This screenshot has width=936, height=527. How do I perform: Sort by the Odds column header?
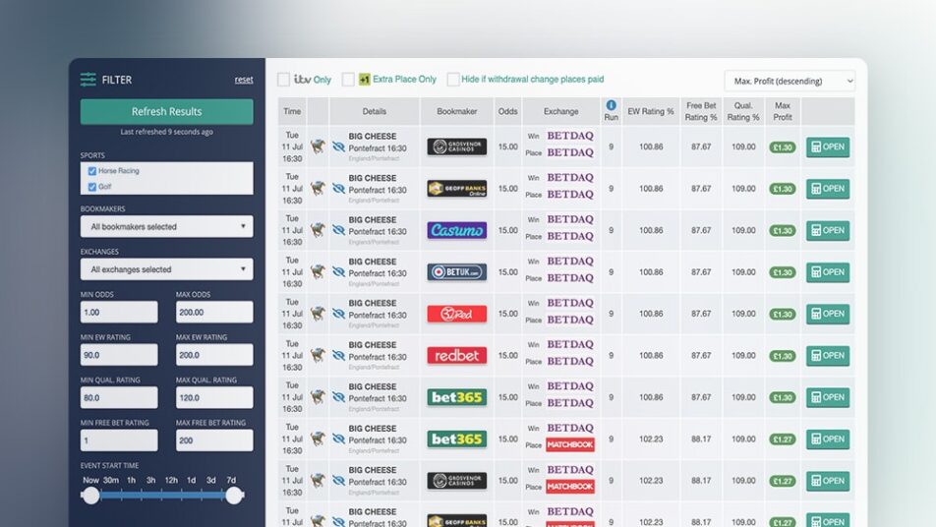(508, 112)
